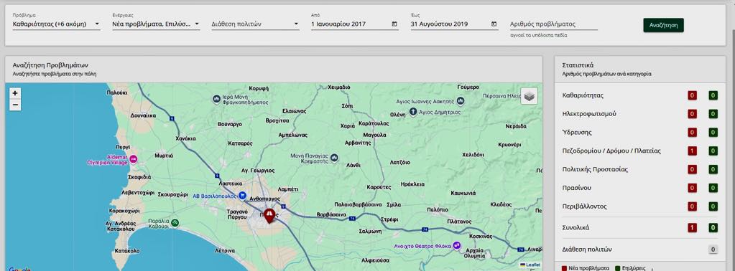Open the Leaflet attribution link

[533, 265]
